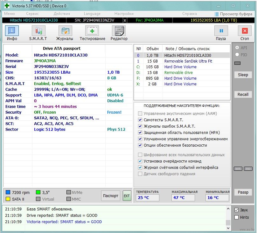
Task: Click the current temperature 25 °C field
Action: coord(148,198)
